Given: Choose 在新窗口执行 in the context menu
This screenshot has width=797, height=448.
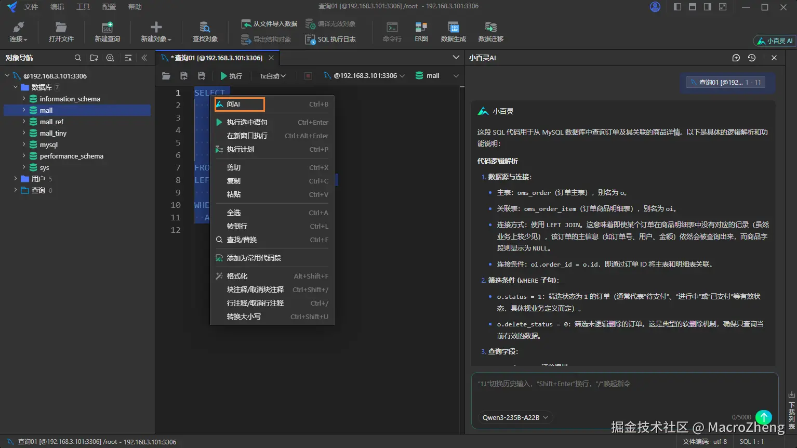Looking at the screenshot, I should click(272, 136).
